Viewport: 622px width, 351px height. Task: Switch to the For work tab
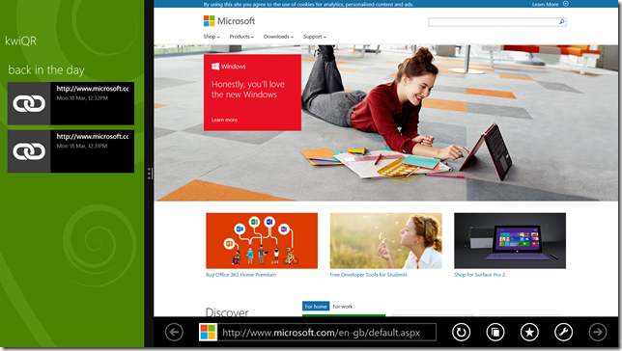pyautogui.click(x=342, y=307)
